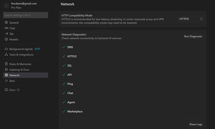Click the Beta chevrons icon

click(x=6, y=81)
